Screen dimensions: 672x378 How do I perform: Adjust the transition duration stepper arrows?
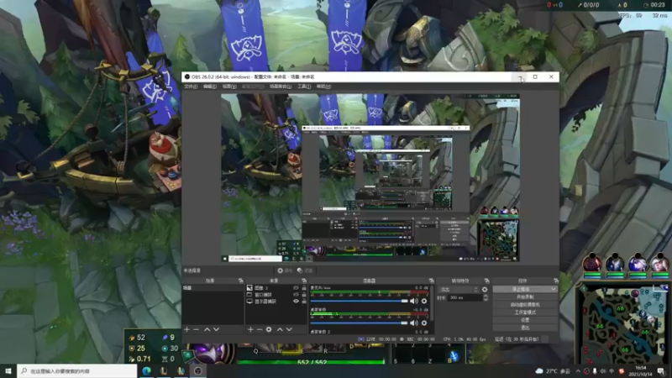coord(486,298)
